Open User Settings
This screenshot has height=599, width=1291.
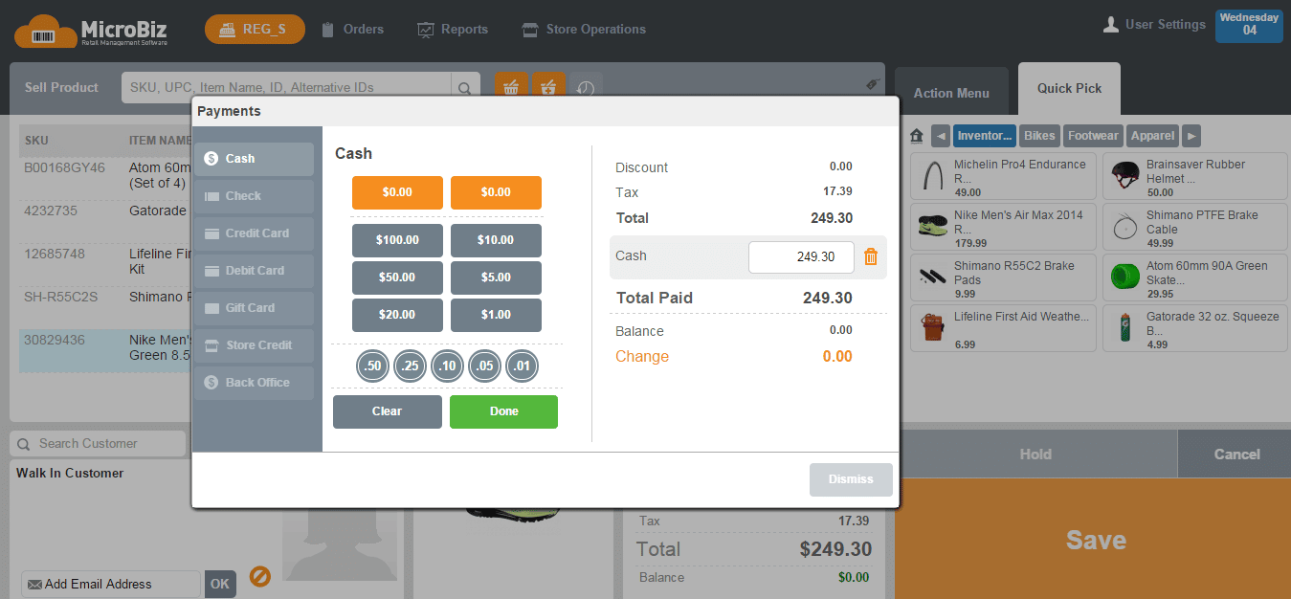[1154, 25]
